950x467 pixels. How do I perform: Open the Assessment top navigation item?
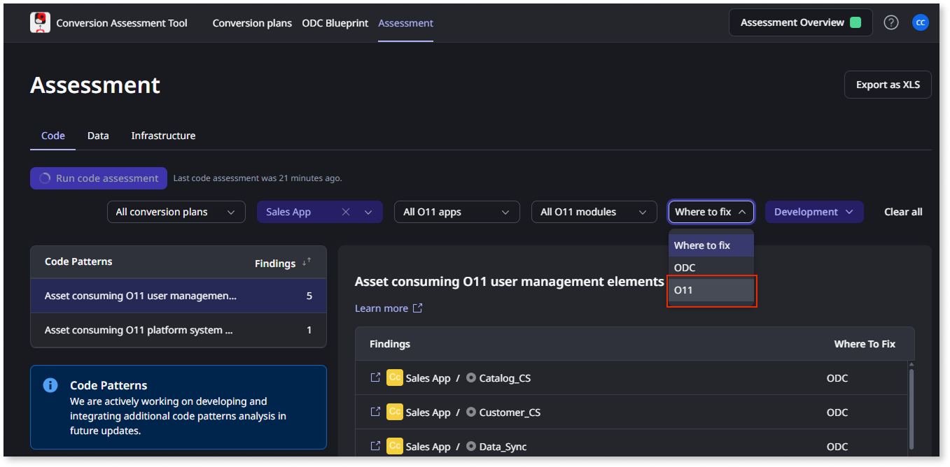[x=405, y=23]
